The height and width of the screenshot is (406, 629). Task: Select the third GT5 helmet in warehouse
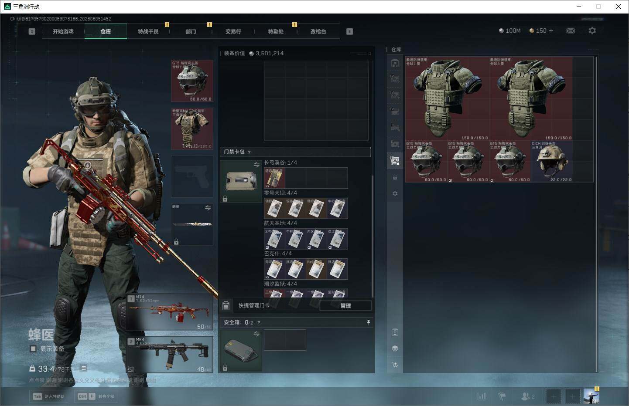(510, 161)
